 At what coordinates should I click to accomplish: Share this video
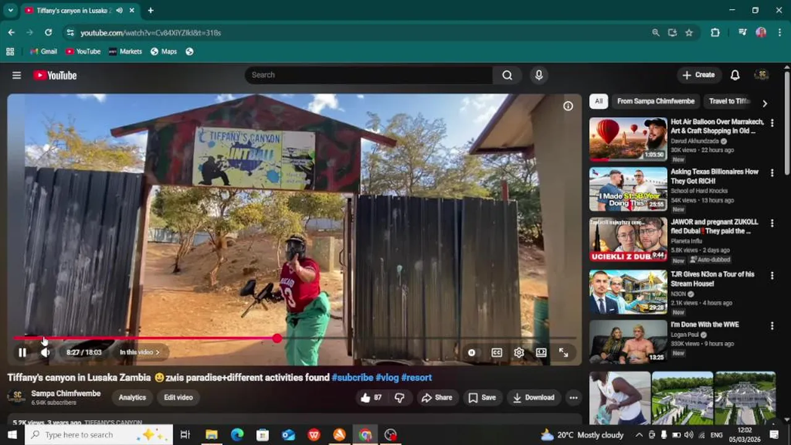(437, 397)
